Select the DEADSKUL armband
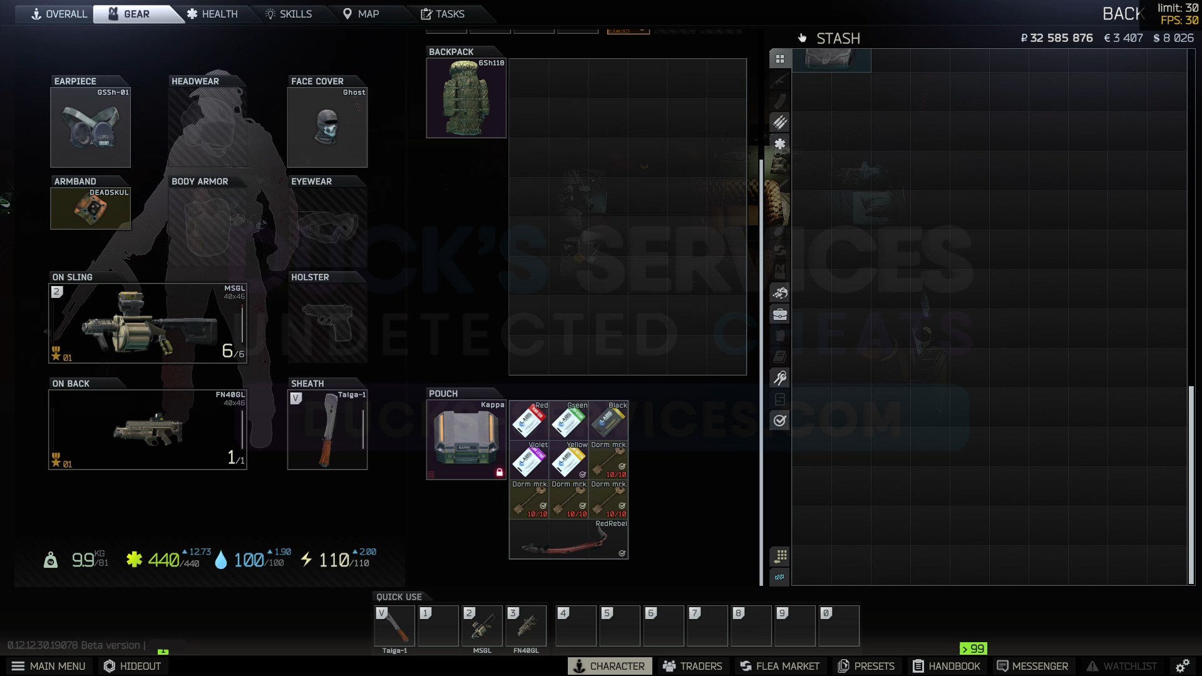The height and width of the screenshot is (676, 1202). pos(91,208)
